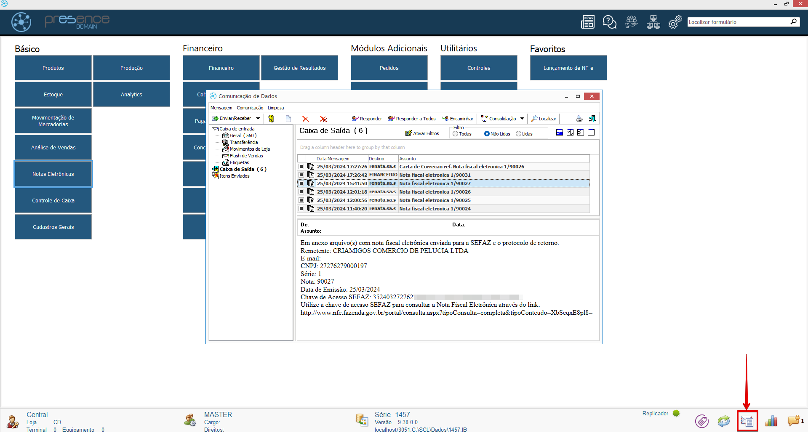808x433 pixels.
Task: Open the mail communication icon in status bar
Action: (747, 421)
